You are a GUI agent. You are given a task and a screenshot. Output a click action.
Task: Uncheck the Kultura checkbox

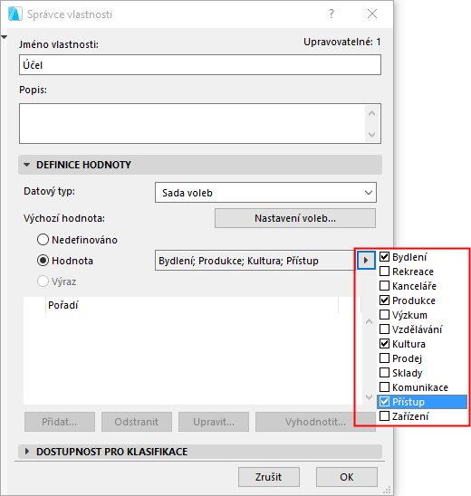pyautogui.click(x=384, y=344)
